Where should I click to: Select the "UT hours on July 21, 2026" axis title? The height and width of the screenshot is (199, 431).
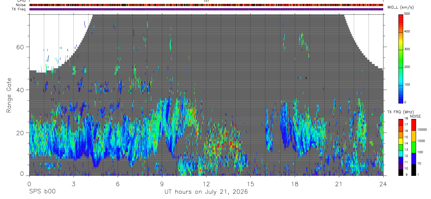pyautogui.click(x=206, y=192)
